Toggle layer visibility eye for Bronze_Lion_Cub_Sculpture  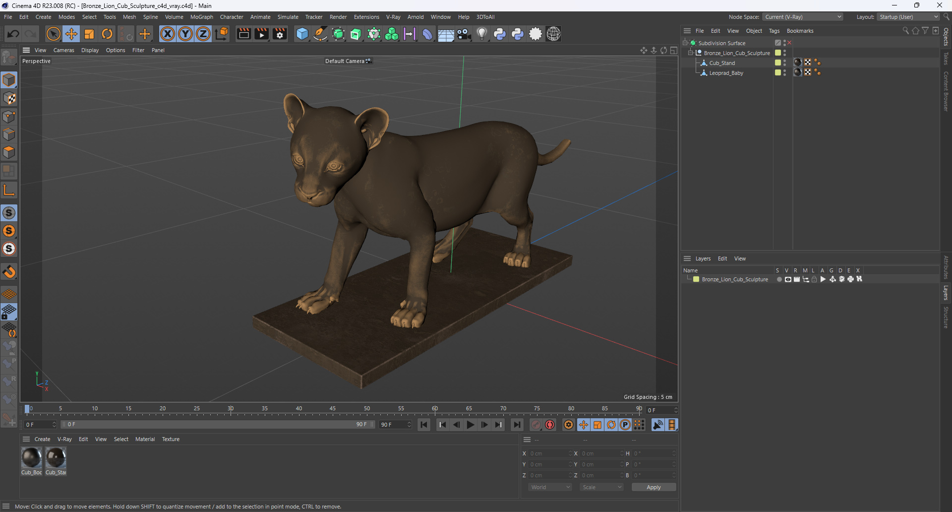(788, 279)
